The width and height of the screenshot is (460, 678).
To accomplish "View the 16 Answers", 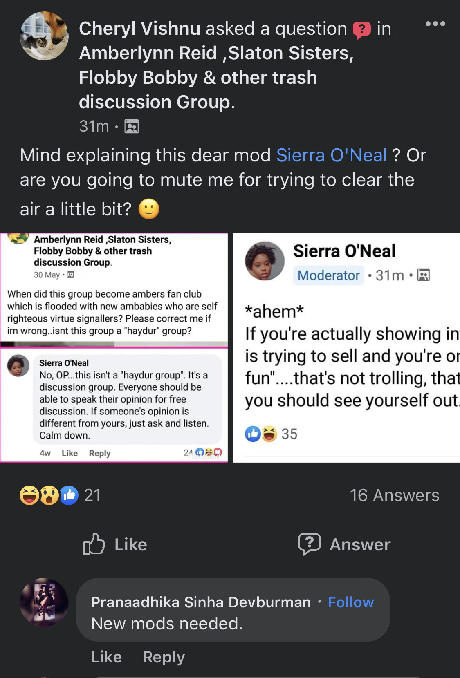I will [x=395, y=495].
